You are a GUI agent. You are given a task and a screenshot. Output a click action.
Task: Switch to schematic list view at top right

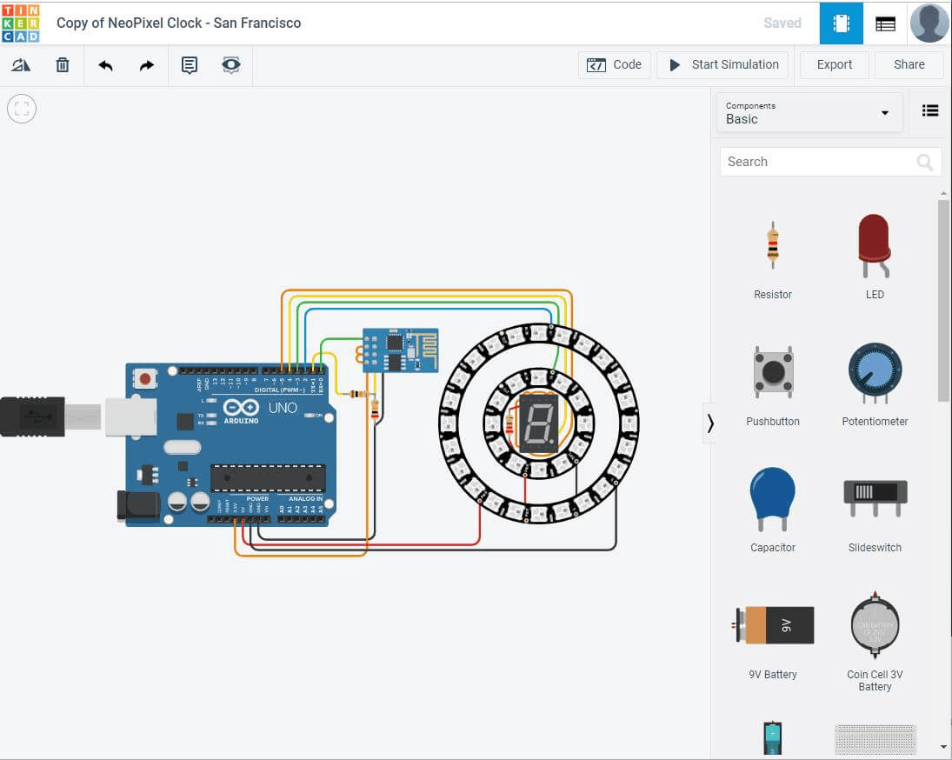point(885,23)
